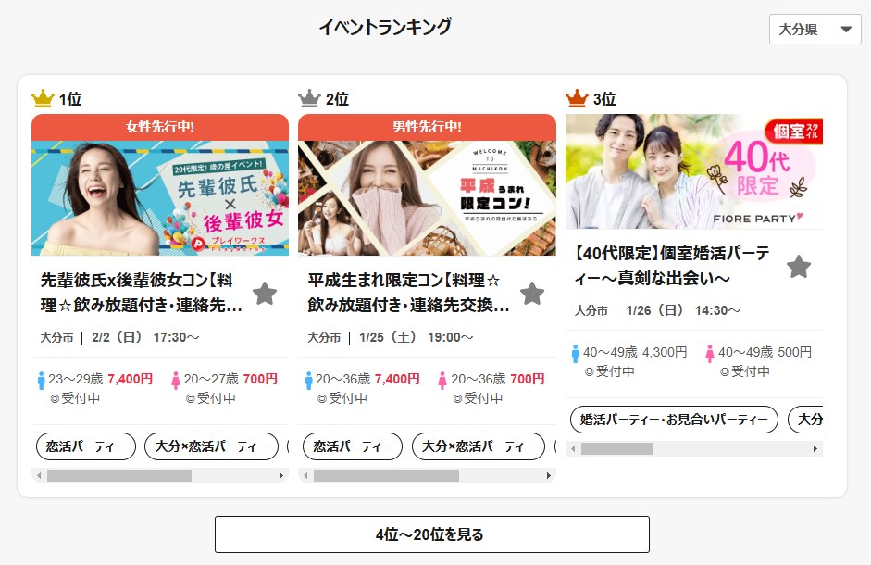Open 平成生まれ限定コン banner image
Screen dimensions: 871x565
click(427, 198)
